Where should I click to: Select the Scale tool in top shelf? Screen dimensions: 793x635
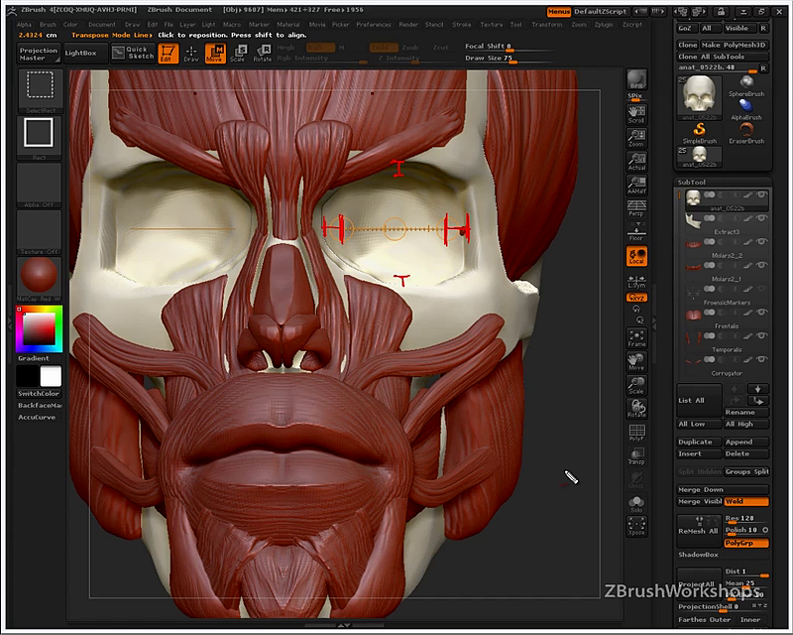pos(238,54)
